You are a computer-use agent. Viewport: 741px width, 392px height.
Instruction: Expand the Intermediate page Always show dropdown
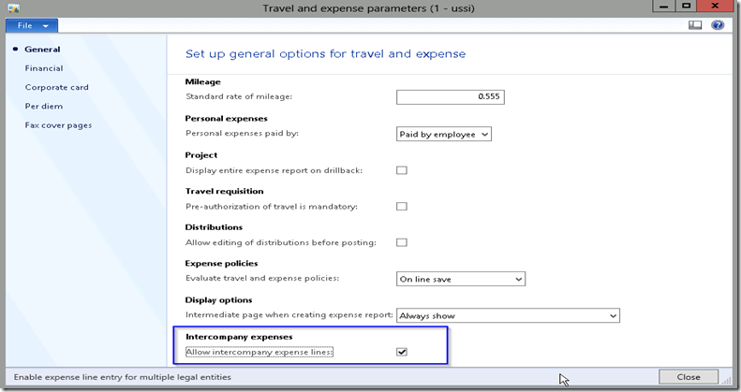pyautogui.click(x=508, y=315)
